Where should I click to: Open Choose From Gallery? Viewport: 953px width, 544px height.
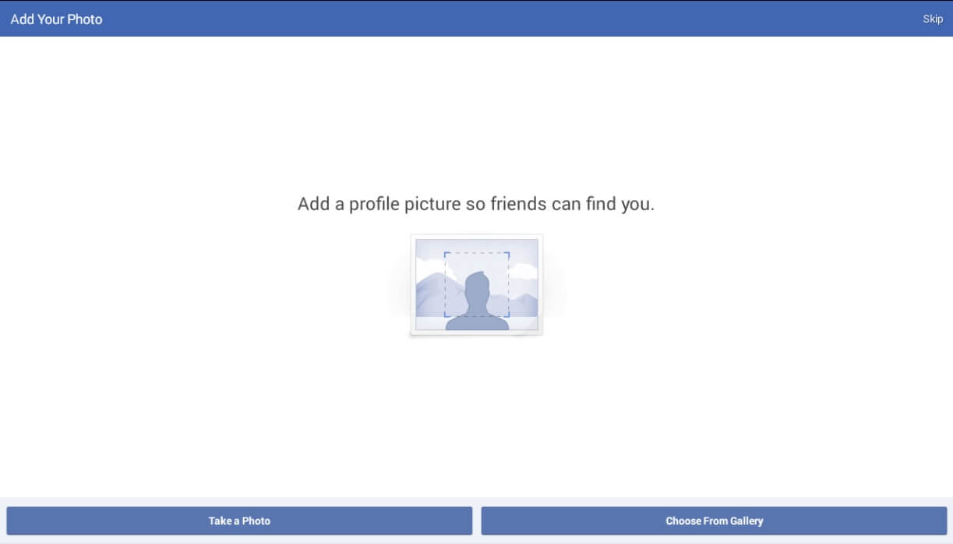(714, 521)
